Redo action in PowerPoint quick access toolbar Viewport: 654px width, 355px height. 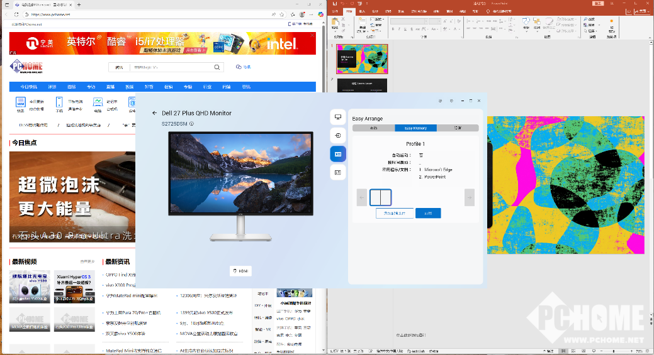pyautogui.click(x=352, y=3)
